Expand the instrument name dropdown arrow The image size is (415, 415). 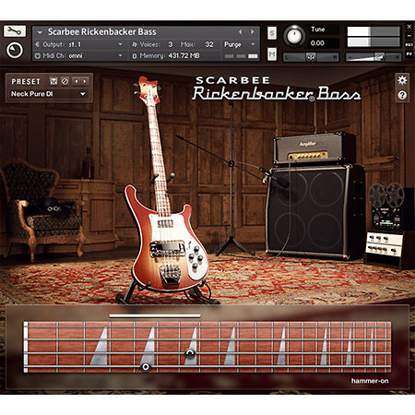40,32
